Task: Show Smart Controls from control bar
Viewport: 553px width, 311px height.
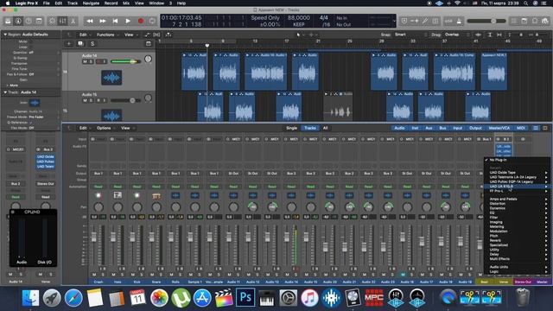Action: tap(52, 21)
